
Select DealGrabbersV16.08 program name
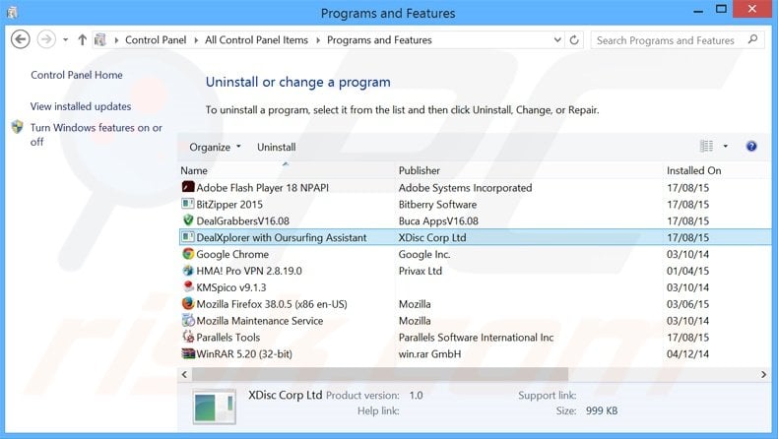(x=242, y=220)
